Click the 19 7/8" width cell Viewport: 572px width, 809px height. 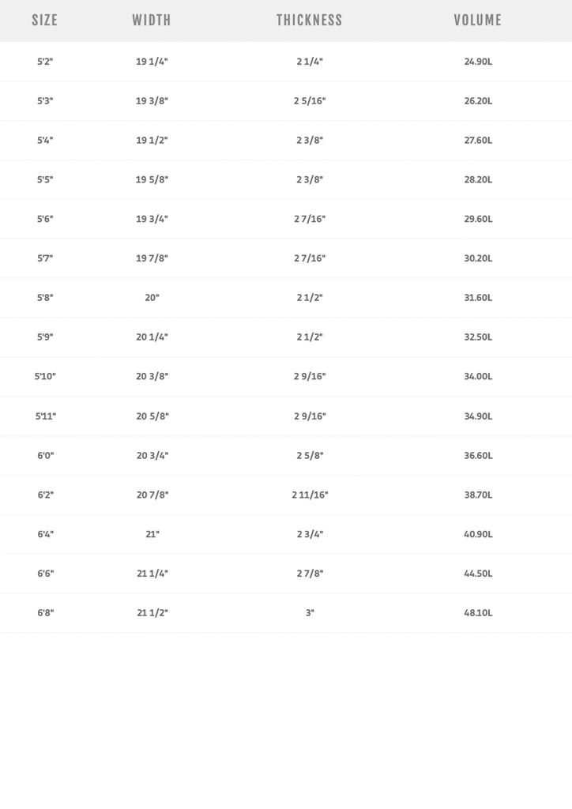(152, 258)
